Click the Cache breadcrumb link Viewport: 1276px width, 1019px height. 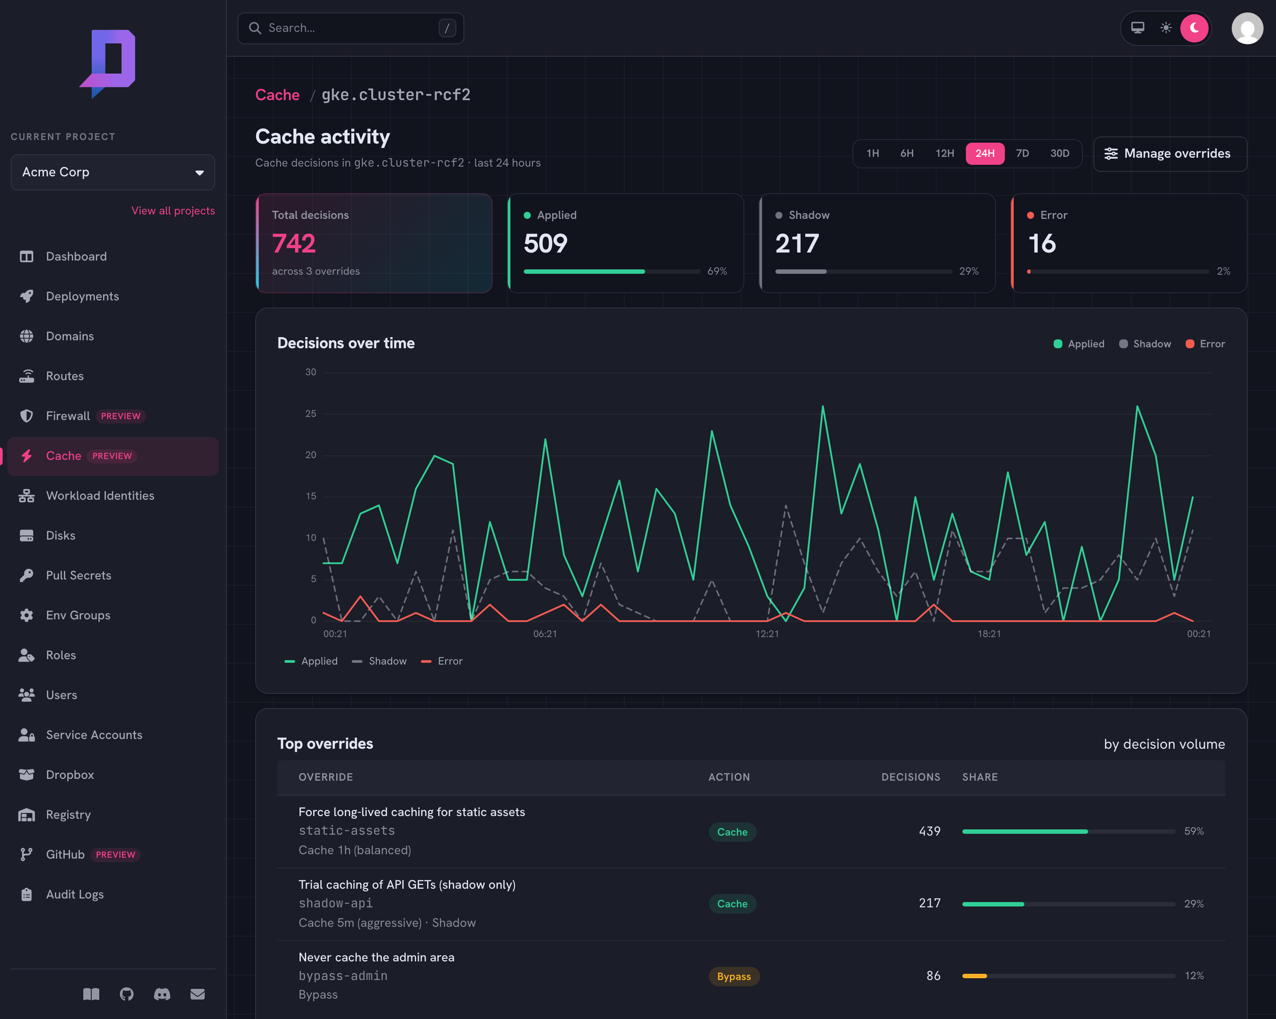(x=277, y=95)
